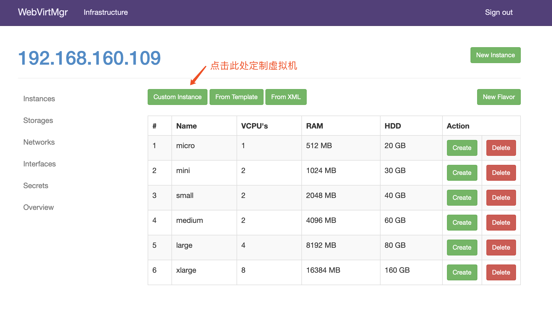The height and width of the screenshot is (309, 552).
Task: Delete the xlarge flavor
Action: click(501, 272)
